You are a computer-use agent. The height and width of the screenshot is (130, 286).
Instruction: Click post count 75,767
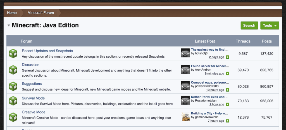(x=267, y=117)
